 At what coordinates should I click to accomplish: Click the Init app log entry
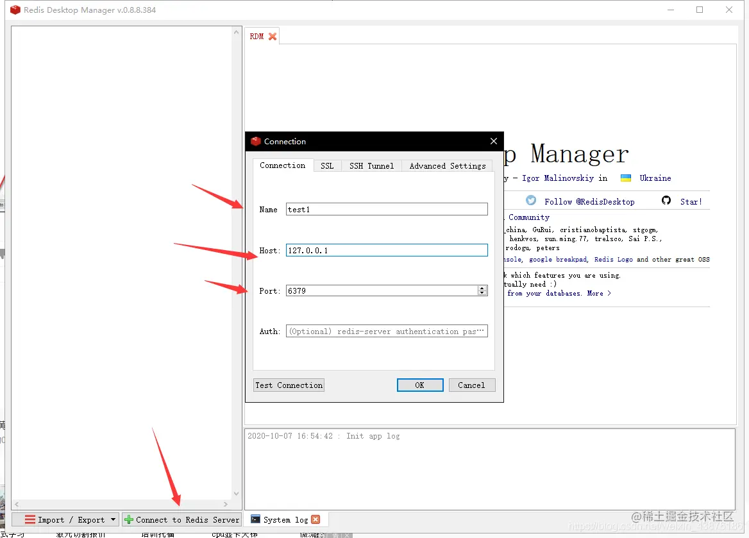[x=323, y=436]
